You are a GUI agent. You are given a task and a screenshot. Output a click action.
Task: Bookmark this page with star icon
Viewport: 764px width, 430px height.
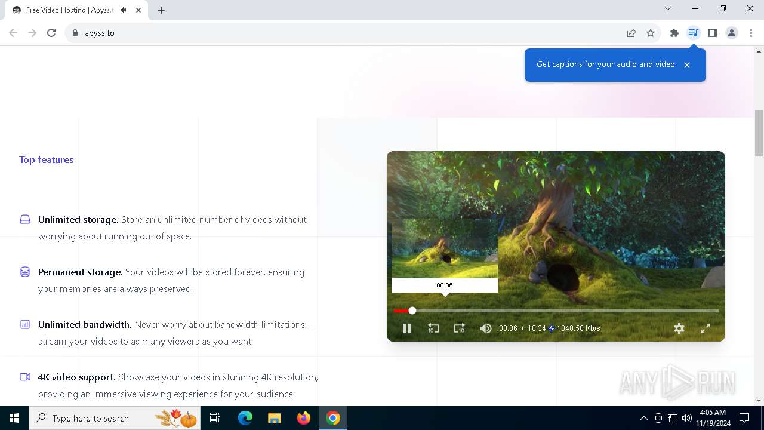651,33
